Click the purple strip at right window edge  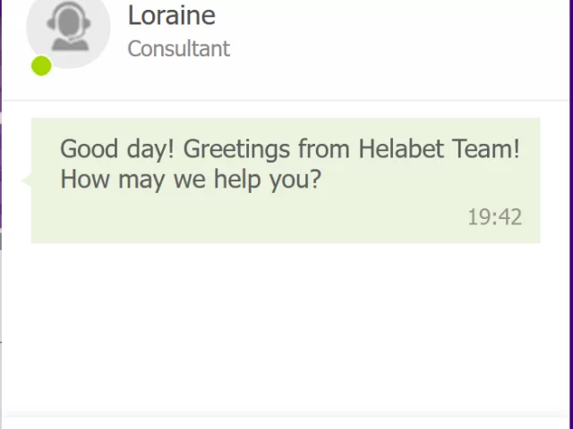(571, 214)
